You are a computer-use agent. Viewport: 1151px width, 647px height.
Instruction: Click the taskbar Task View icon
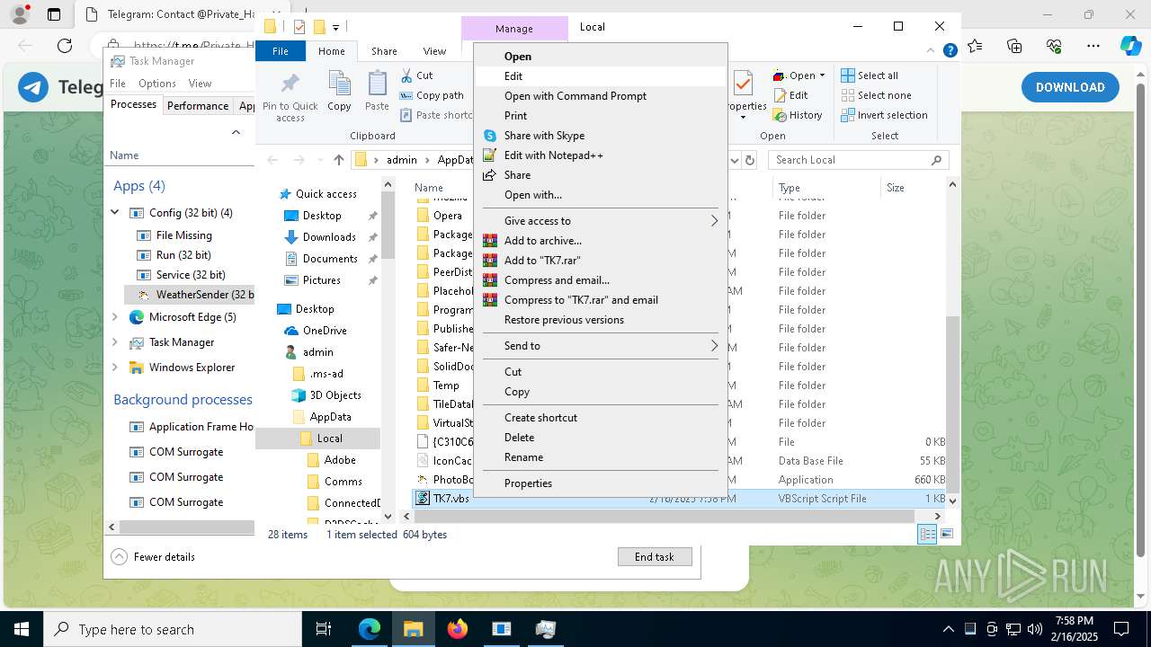[x=325, y=629]
